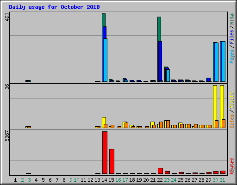237x185 pixels.
Task: Click the tall green Hits bar for day 14
Action: pyautogui.click(x=104, y=20)
